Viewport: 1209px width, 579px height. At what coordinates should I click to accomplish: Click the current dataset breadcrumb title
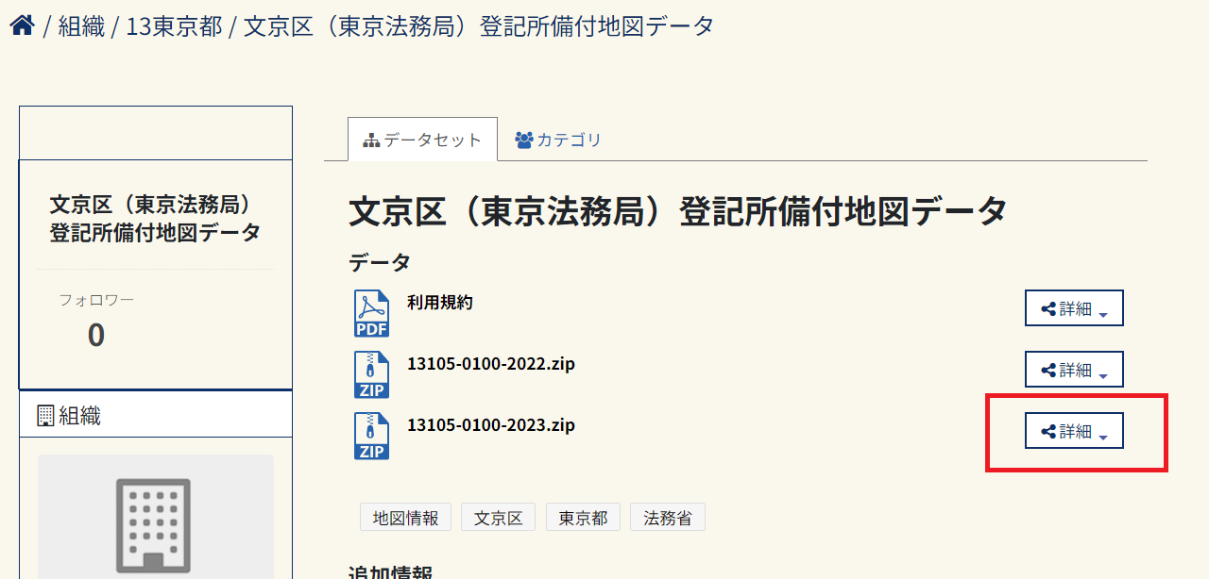[x=478, y=26]
